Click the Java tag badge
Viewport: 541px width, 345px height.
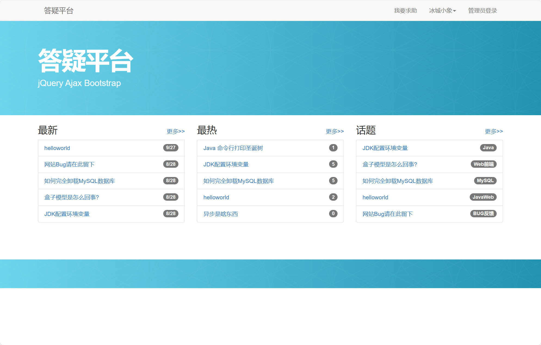(488, 148)
